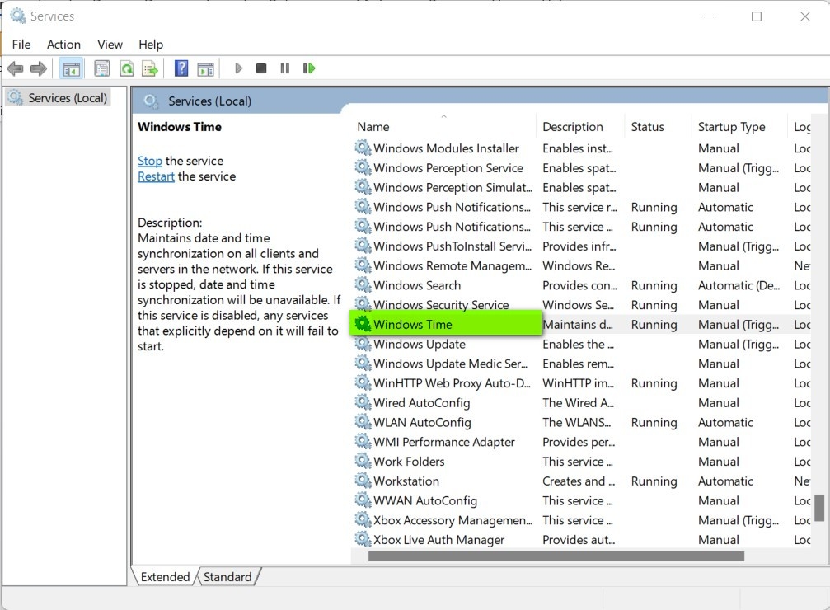Viewport: 830px width, 610px height.
Task: Pause the service using the Pause icon
Action: [x=284, y=68]
